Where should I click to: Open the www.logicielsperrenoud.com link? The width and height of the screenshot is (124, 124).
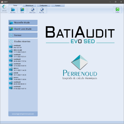(23, 114)
